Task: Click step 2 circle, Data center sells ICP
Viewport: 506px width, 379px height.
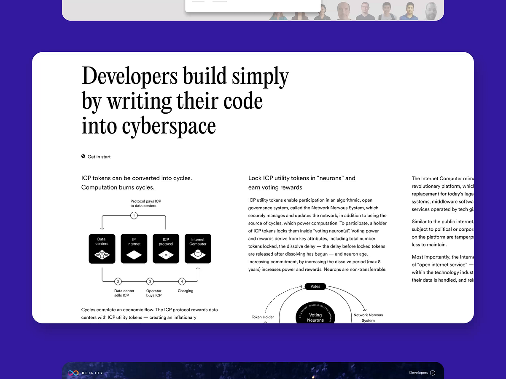Action: coord(118,281)
